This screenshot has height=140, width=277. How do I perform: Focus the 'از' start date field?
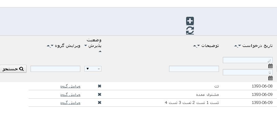pyautogui.click(x=247, y=60)
